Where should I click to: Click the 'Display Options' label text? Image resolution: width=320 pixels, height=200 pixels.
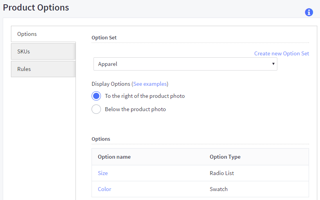[x=111, y=84]
